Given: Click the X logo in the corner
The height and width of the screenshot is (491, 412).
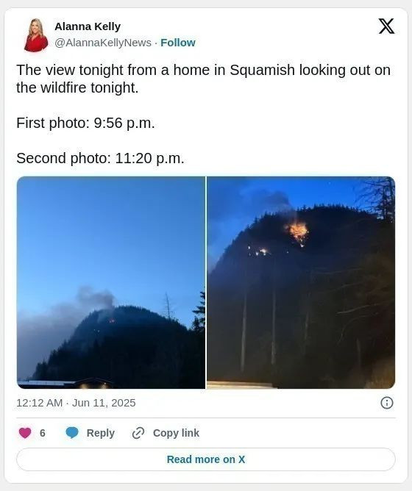Looking at the screenshot, I should pyautogui.click(x=386, y=26).
